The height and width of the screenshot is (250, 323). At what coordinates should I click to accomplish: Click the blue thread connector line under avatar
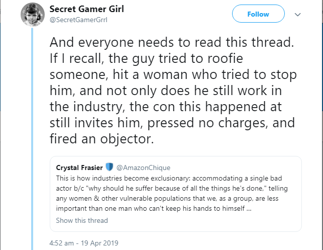pos(32,139)
